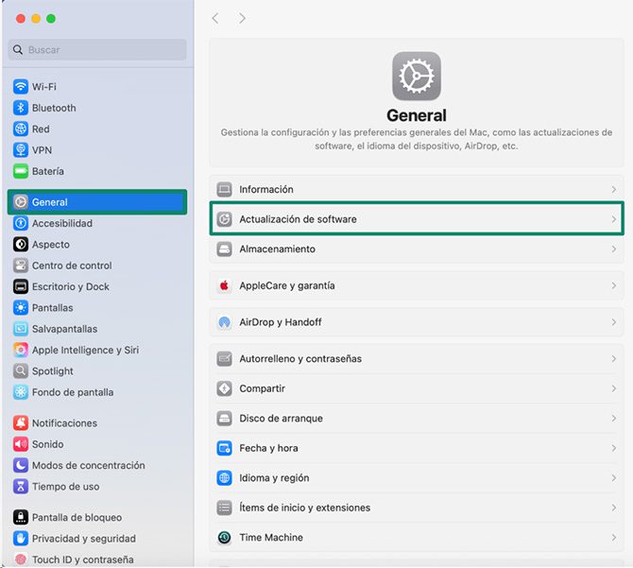Go to Batería sidebar label
Image resolution: width=633 pixels, height=568 pixels.
click(48, 171)
